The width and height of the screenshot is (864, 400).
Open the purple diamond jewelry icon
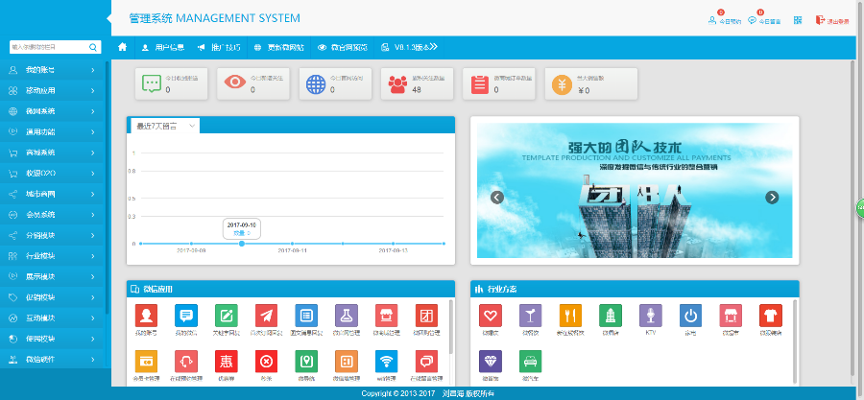point(491,361)
